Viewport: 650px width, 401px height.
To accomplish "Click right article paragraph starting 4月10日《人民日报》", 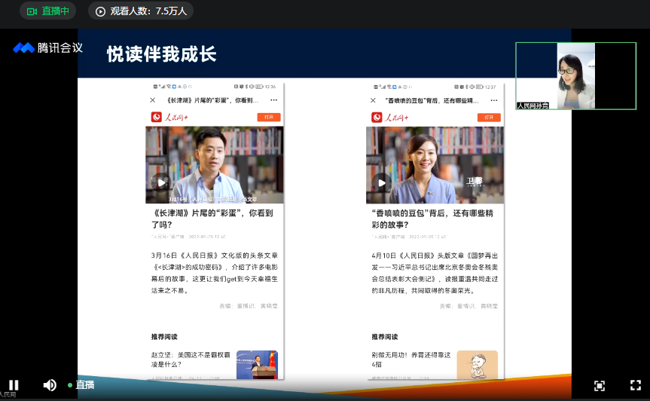I will pos(435,273).
